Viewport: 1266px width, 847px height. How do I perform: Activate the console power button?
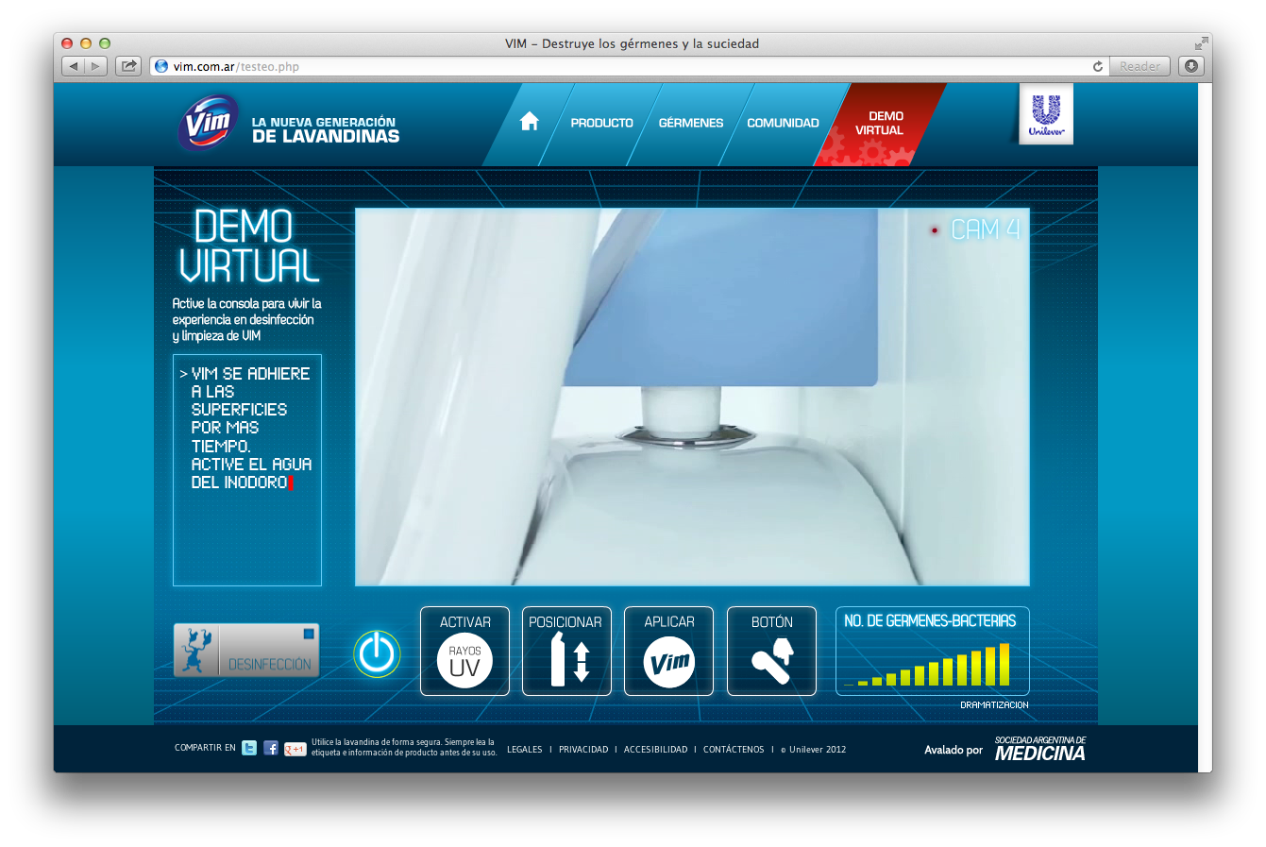coord(378,653)
